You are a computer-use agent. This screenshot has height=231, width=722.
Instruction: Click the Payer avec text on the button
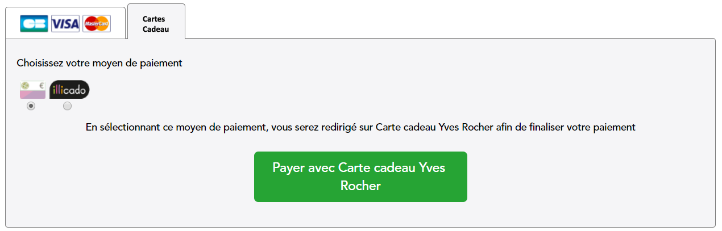coord(304,167)
